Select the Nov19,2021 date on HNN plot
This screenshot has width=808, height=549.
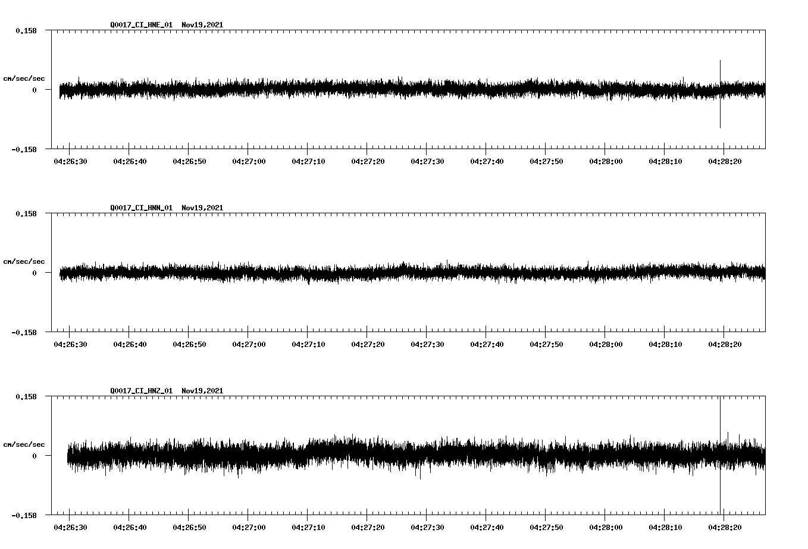point(202,208)
